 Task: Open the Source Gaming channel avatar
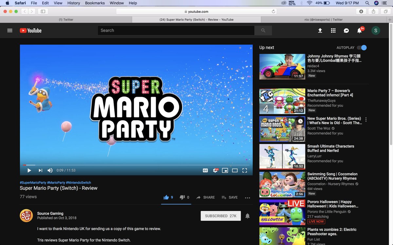pos(27,216)
